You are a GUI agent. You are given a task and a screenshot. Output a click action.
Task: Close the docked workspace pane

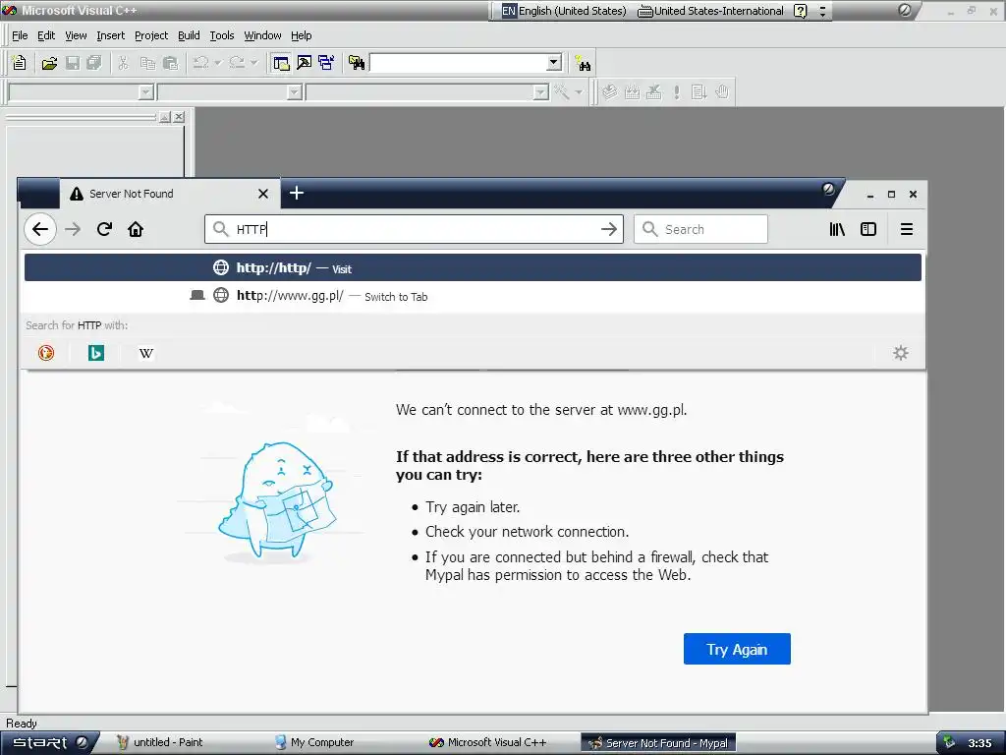[x=179, y=117]
